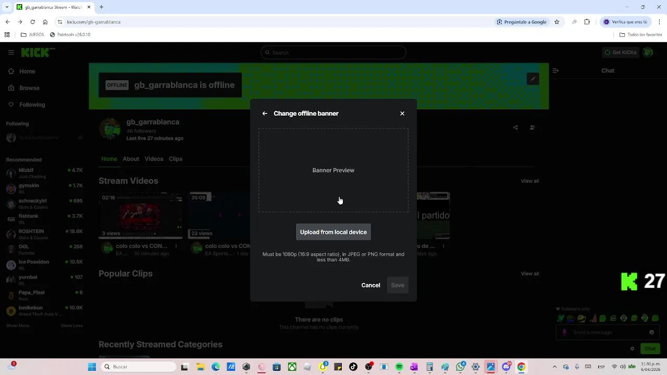The image size is (667, 375).
Task: Click Cancel in the banner dialog
Action: click(x=370, y=285)
